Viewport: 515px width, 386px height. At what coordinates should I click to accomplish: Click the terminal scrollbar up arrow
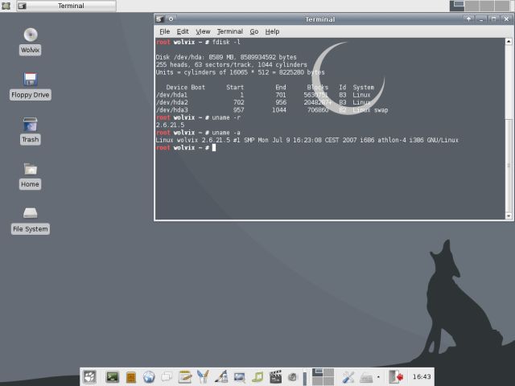pos(509,41)
